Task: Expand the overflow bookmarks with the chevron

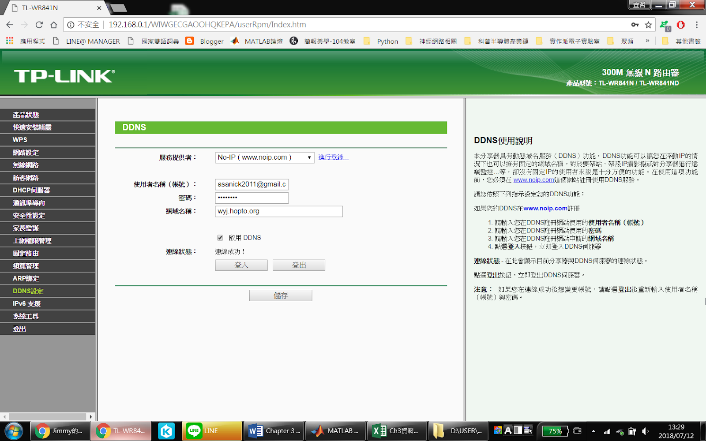Action: [648, 41]
